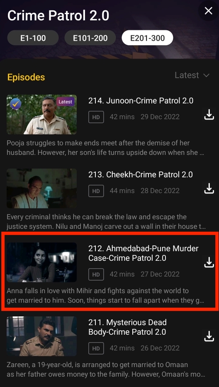
Task: Tap the HD badge on episode 214
Action: 96,117
